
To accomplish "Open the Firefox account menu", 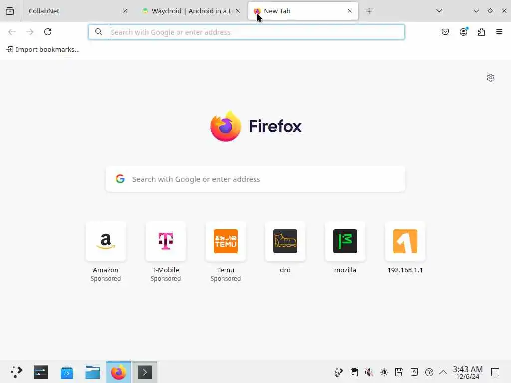I will pos(464,32).
